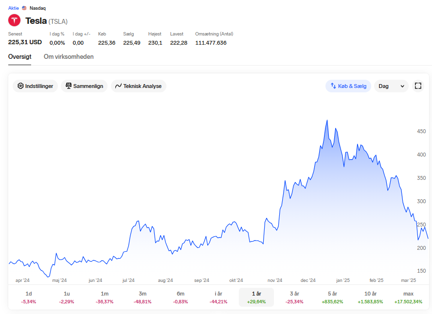The height and width of the screenshot is (314, 432).
Task: Click the turnover value 111.477.636
Action: click(x=211, y=43)
